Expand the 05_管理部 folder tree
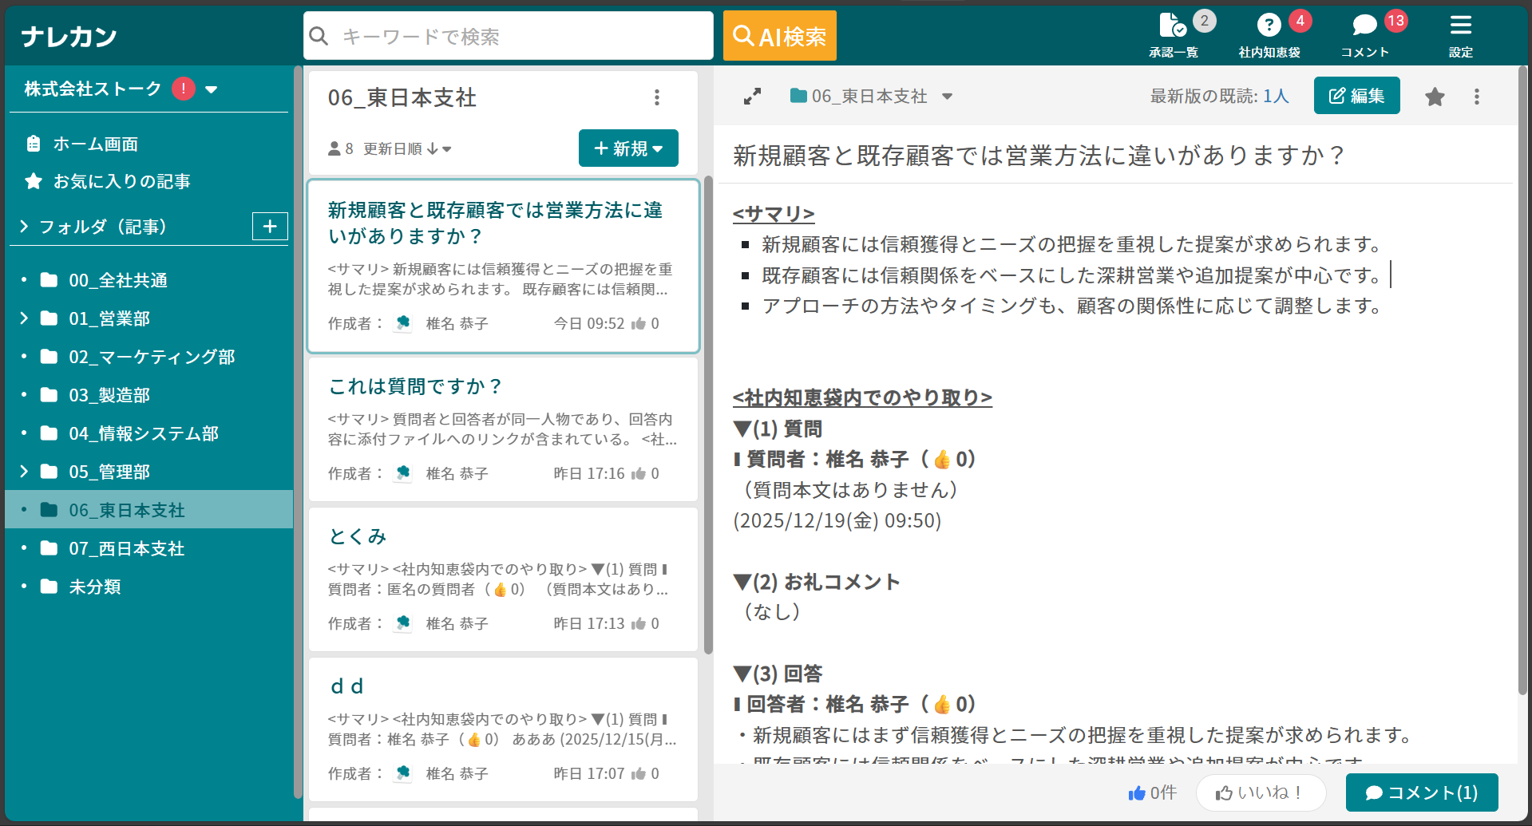The width and height of the screenshot is (1532, 826). [23, 471]
